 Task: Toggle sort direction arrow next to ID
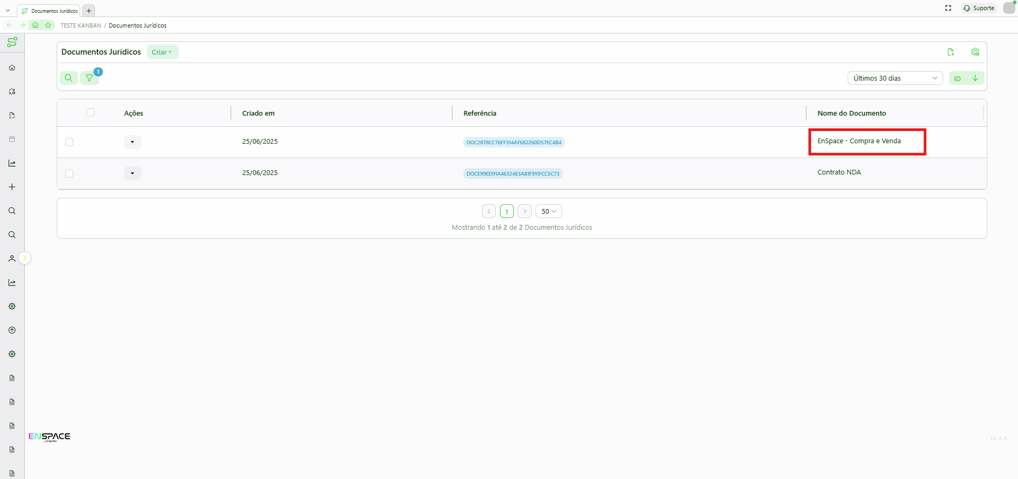975,78
